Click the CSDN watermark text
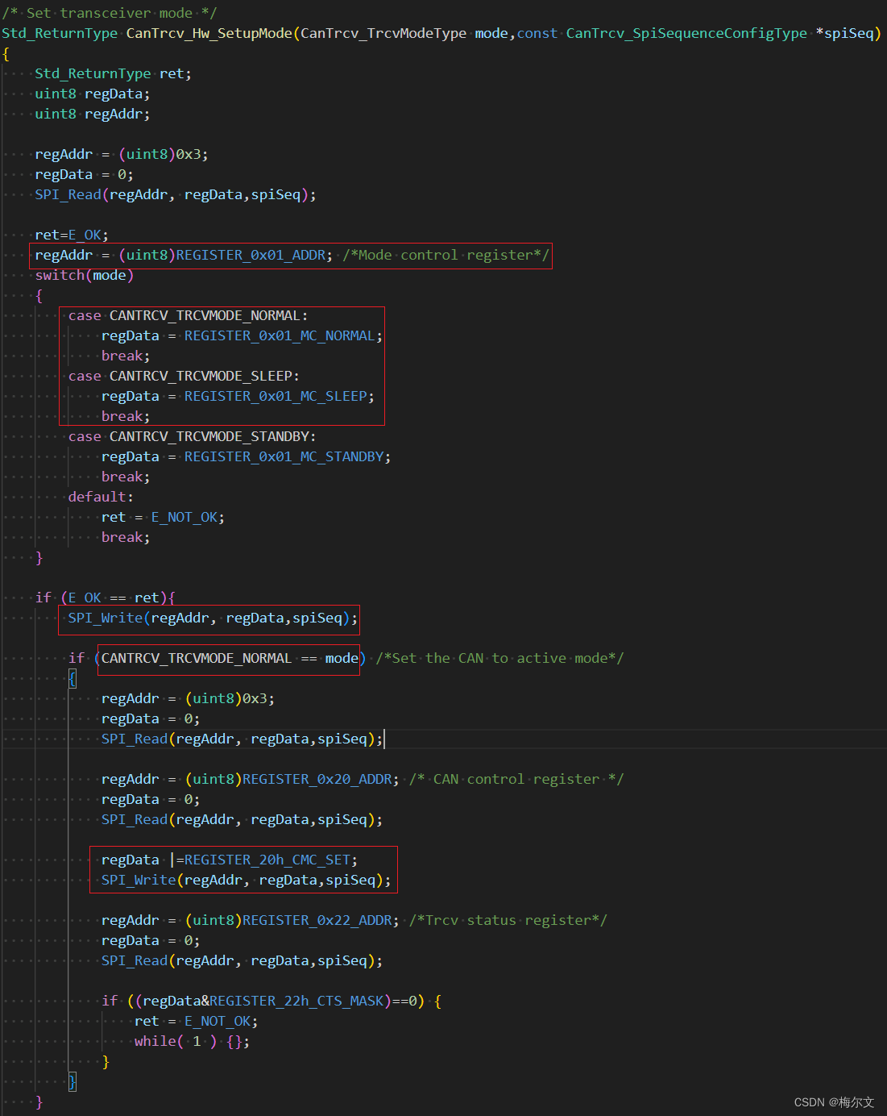Image resolution: width=887 pixels, height=1116 pixels. tap(834, 1101)
